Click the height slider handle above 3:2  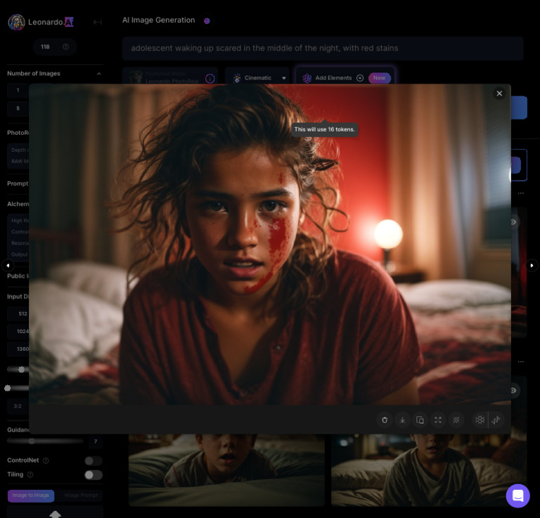tap(8, 388)
